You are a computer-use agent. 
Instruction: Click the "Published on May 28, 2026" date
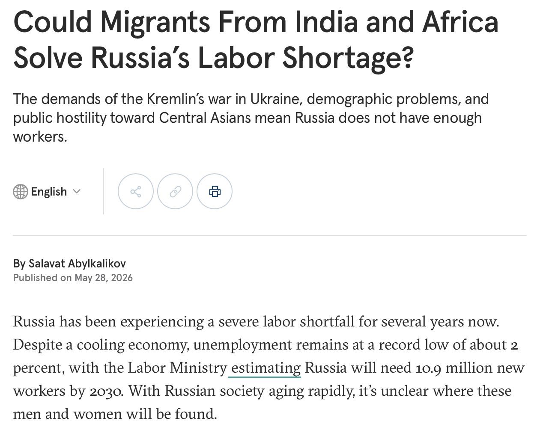(73, 278)
